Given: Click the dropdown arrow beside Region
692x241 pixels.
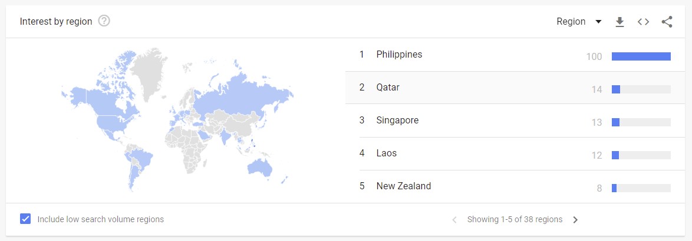Looking at the screenshot, I should coord(598,22).
